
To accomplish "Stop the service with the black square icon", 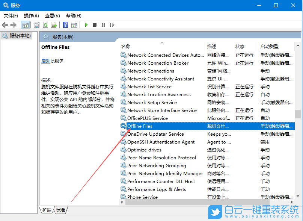I will click(94, 25).
